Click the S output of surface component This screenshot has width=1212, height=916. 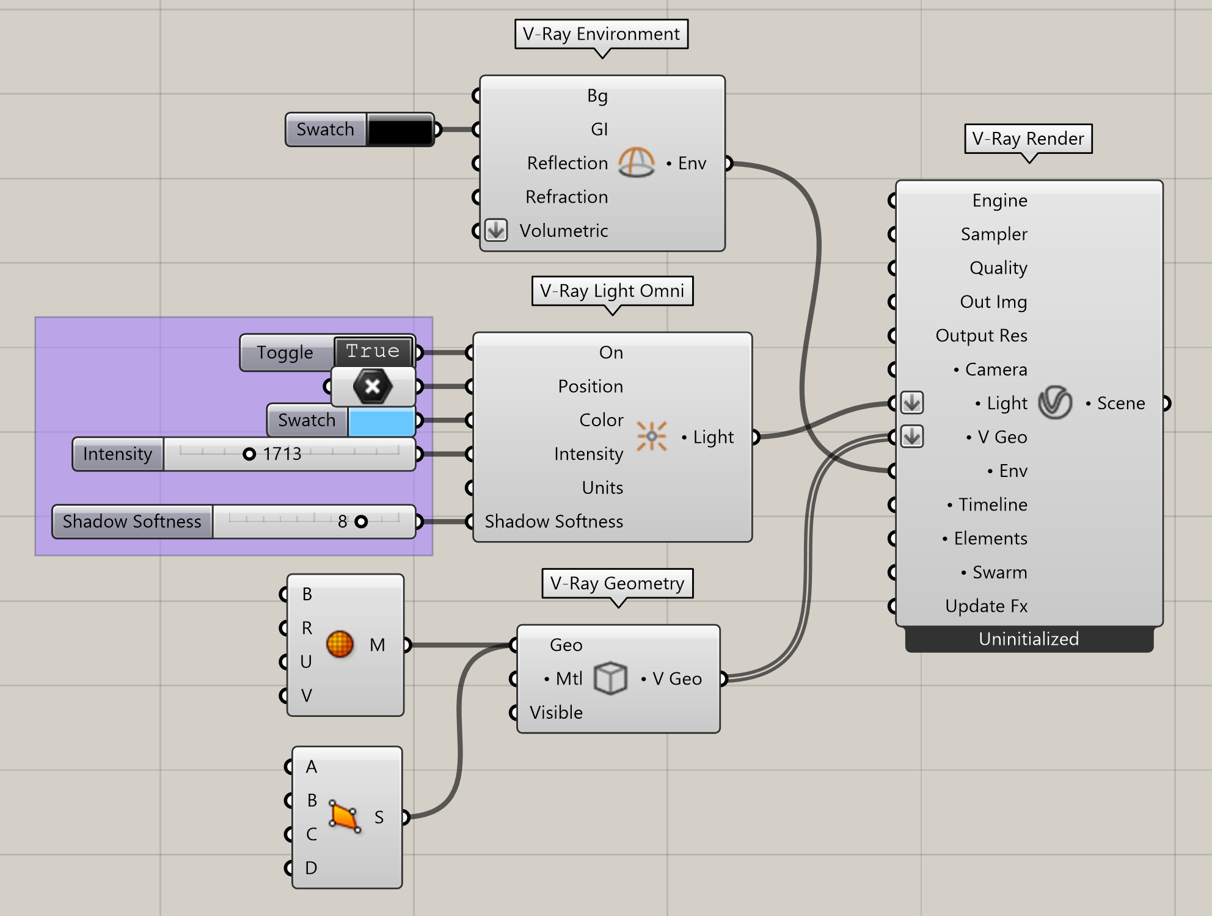coord(379,817)
